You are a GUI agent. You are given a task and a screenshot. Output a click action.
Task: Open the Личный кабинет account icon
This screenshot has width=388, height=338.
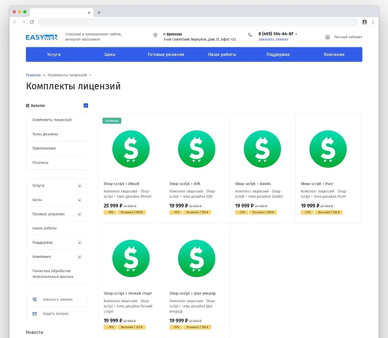tap(327, 37)
